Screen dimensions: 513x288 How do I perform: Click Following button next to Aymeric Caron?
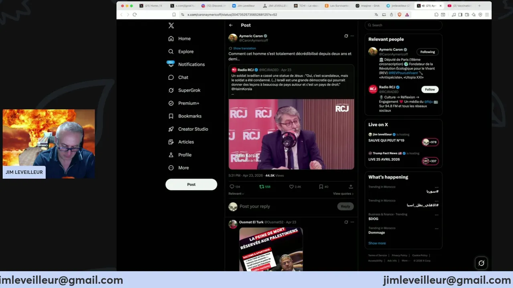428,52
